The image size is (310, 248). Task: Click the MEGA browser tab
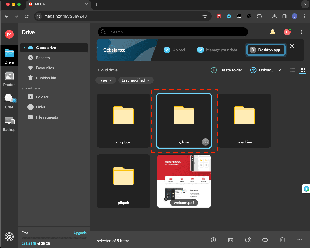pyautogui.click(x=58, y=4)
